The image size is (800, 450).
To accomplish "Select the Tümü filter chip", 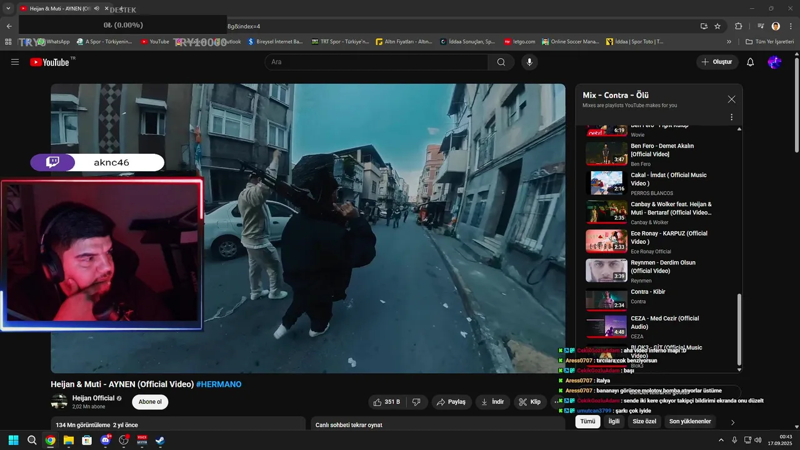I will pyautogui.click(x=587, y=421).
